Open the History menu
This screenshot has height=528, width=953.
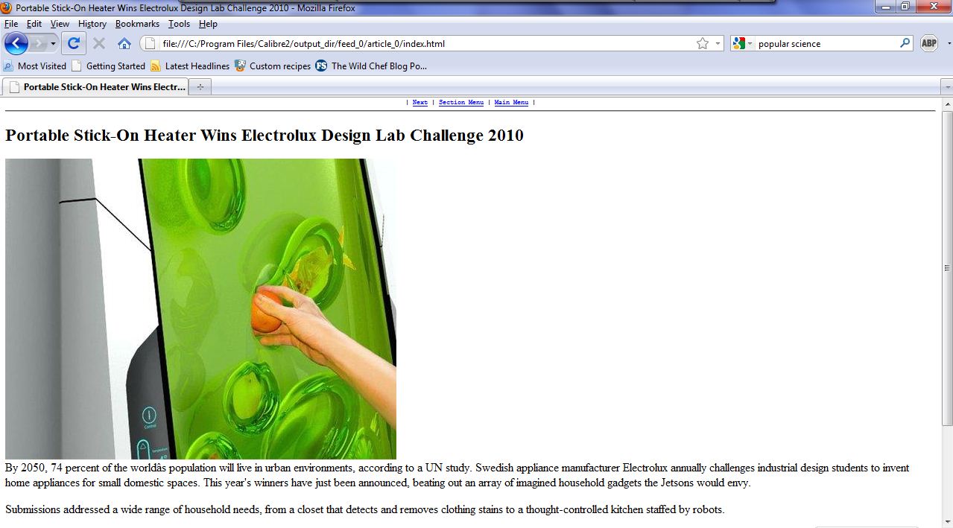(92, 24)
